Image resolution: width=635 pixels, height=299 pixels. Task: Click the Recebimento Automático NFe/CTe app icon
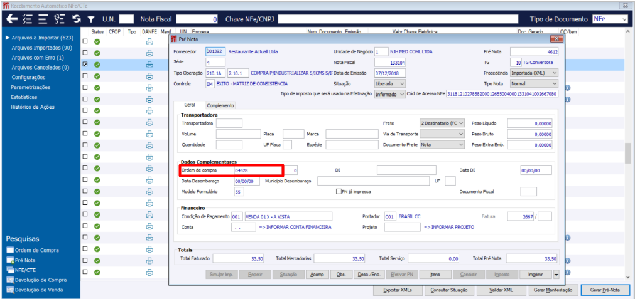coord(5,5)
